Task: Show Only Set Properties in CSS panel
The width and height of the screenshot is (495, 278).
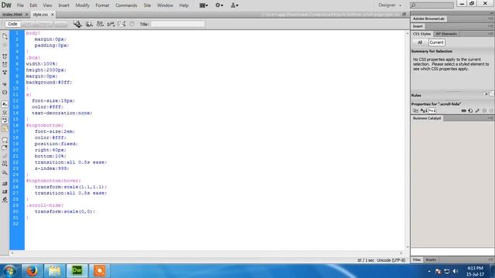Action: pyautogui.click(x=432, y=110)
